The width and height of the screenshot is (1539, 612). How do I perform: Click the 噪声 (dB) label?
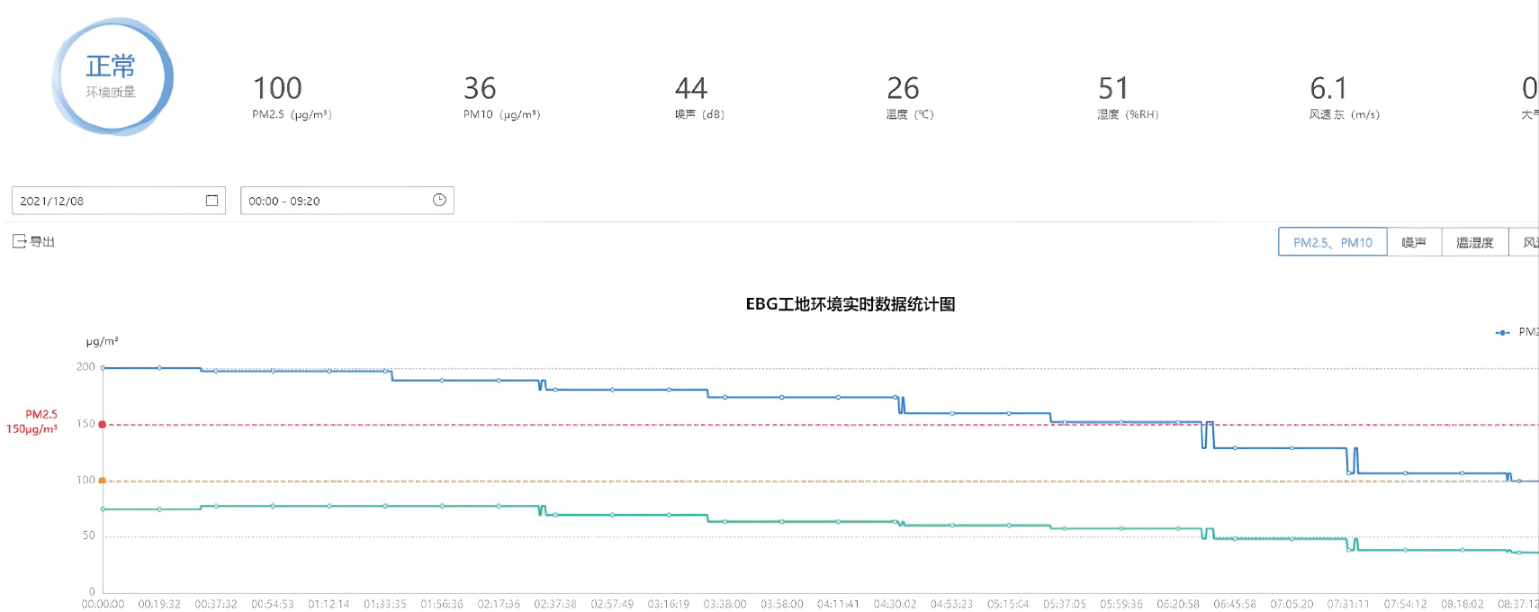pyautogui.click(x=699, y=114)
